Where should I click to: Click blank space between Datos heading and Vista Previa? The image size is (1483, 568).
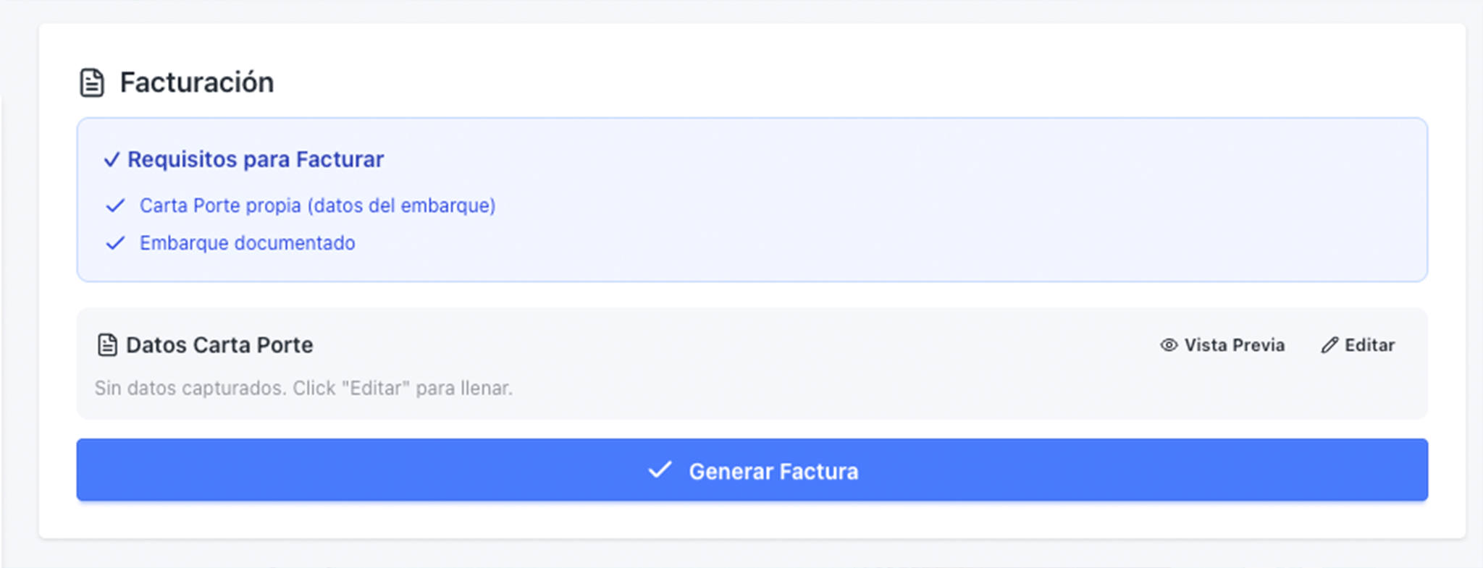tap(724, 345)
